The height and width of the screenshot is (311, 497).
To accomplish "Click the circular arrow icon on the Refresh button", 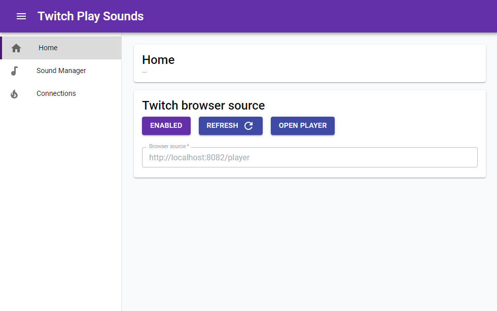I will pos(248,126).
